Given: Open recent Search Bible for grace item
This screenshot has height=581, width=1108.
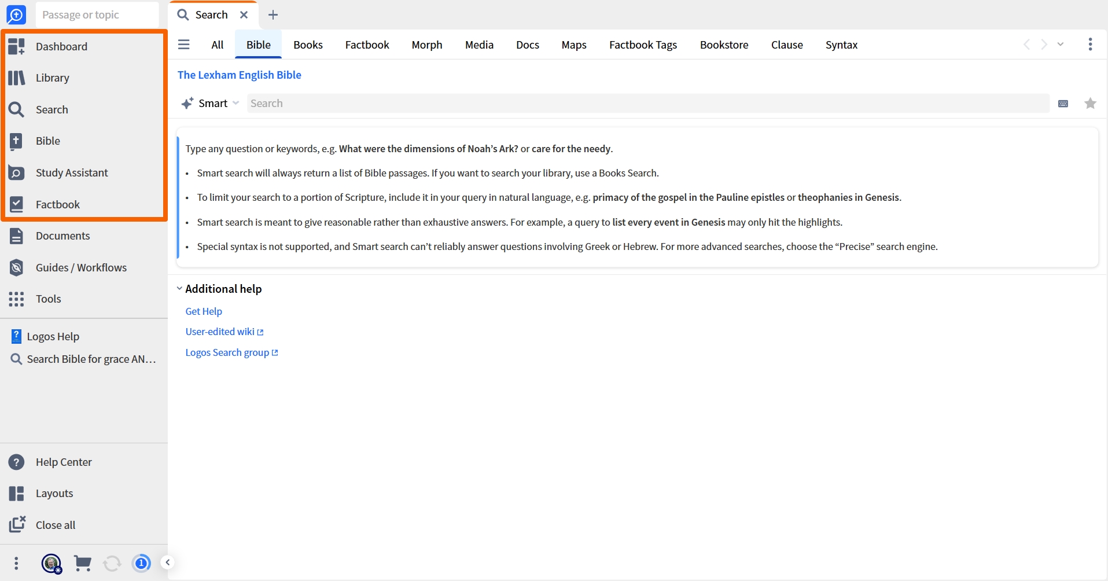Looking at the screenshot, I should (x=84, y=359).
